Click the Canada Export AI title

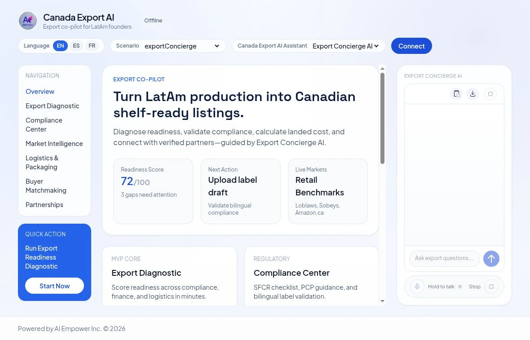pyautogui.click(x=79, y=17)
